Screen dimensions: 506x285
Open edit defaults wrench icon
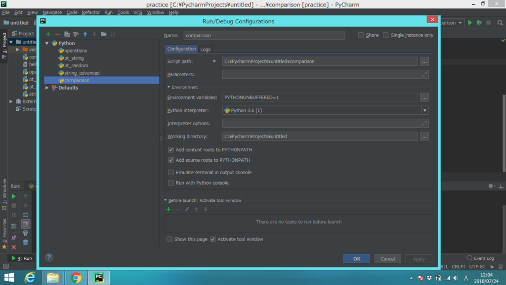pyautogui.click(x=76, y=34)
